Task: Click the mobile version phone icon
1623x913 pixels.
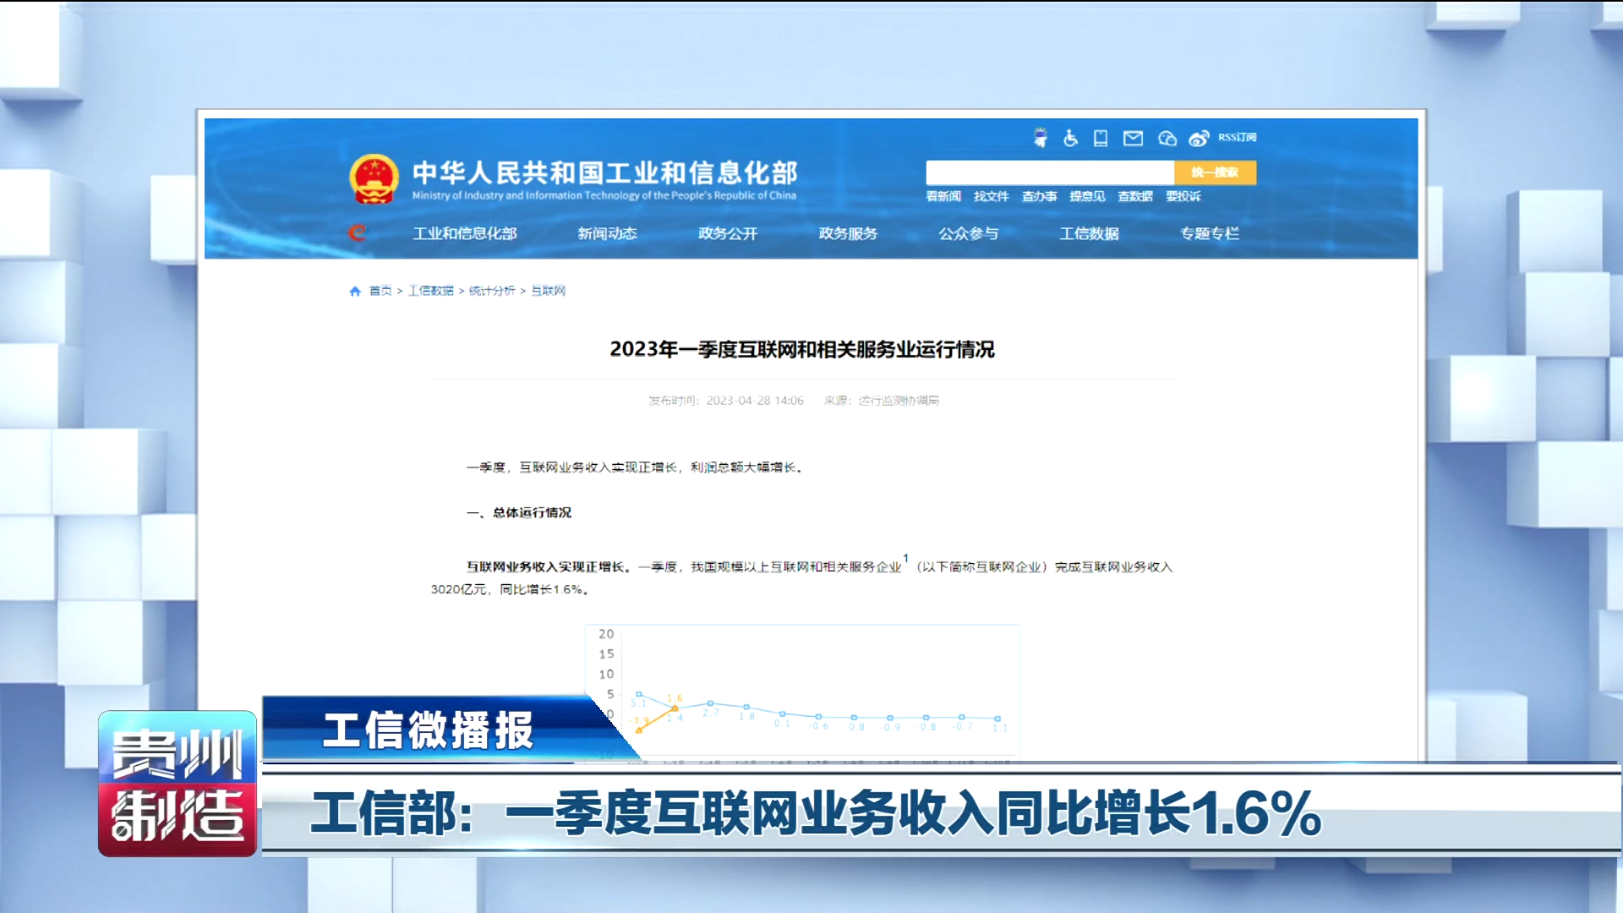Action: coord(1101,138)
